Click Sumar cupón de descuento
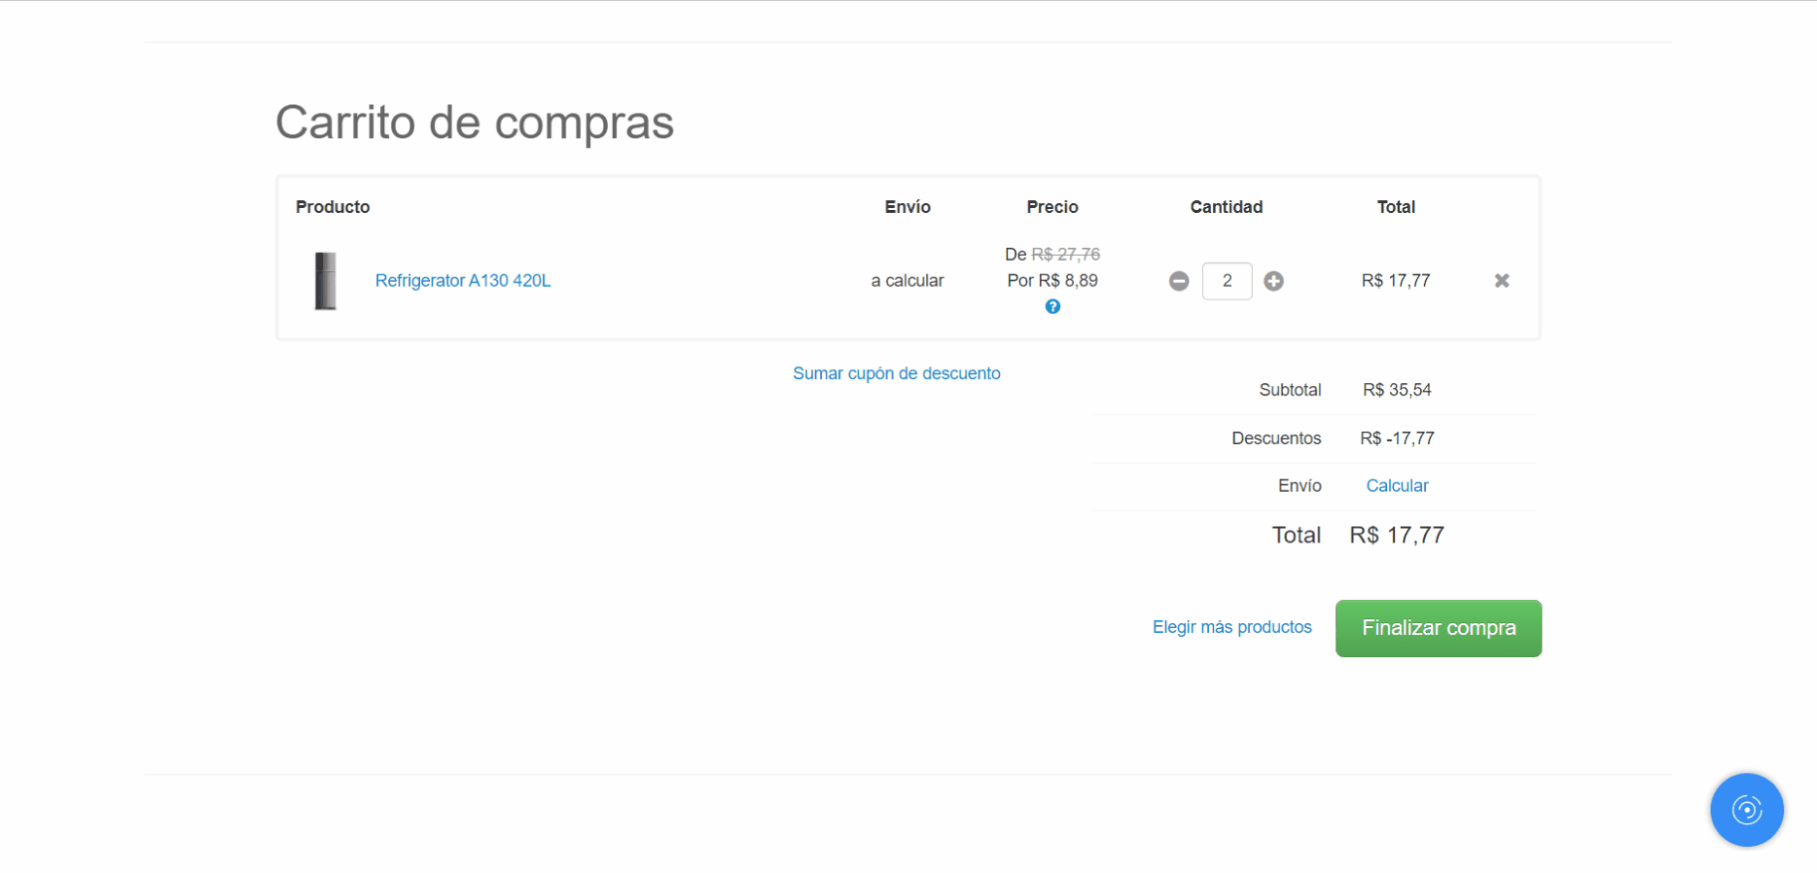The width and height of the screenshot is (1817, 873). [x=896, y=373]
